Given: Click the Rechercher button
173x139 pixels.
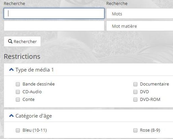Looking at the screenshot, I should (x=22, y=41).
